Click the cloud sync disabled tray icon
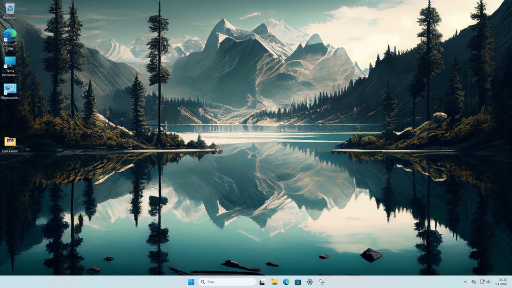 (x=474, y=282)
